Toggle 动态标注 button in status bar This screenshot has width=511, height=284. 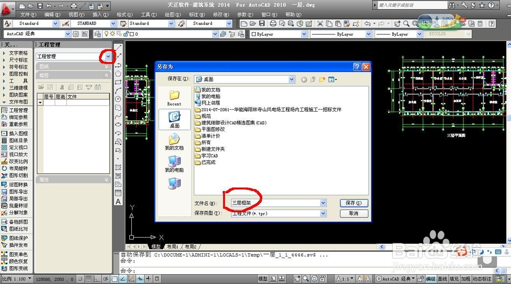[x=481, y=279]
